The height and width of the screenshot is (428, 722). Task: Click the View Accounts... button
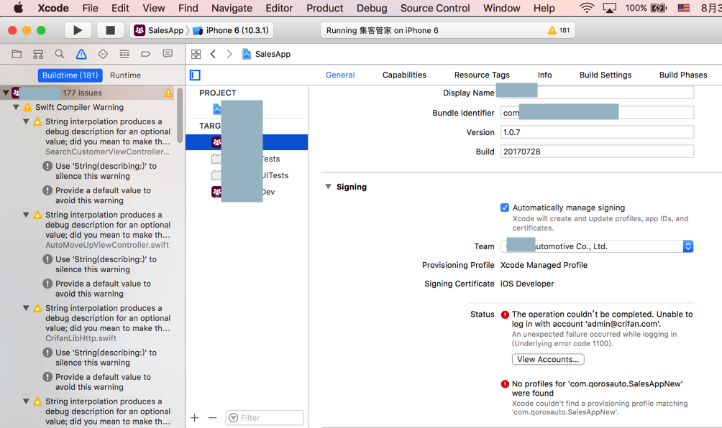point(548,360)
